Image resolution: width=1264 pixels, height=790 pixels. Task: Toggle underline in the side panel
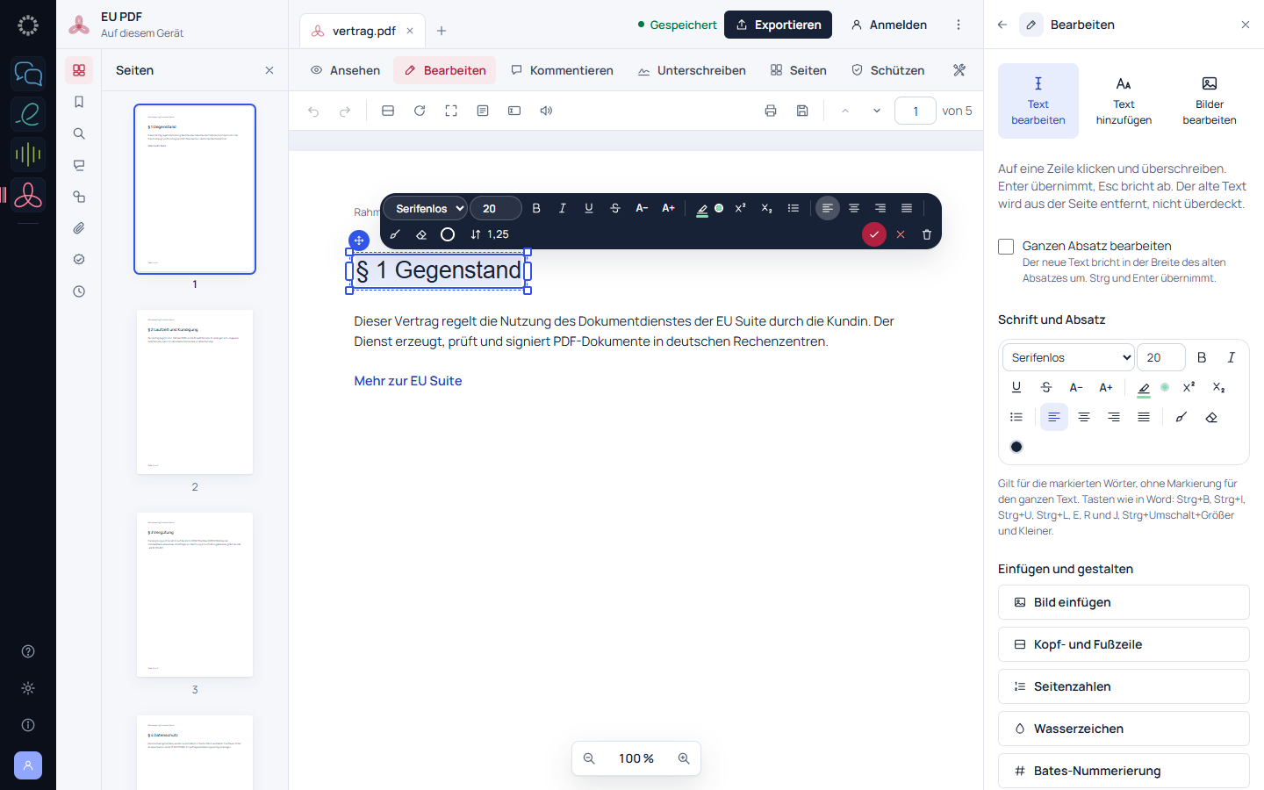click(x=1016, y=387)
